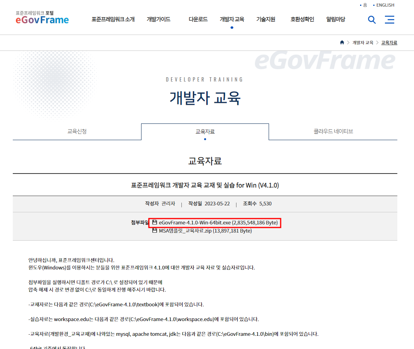Click the disk icon beside eGovFrame-4.1.0-Win-64bit.exe

[x=155, y=222]
